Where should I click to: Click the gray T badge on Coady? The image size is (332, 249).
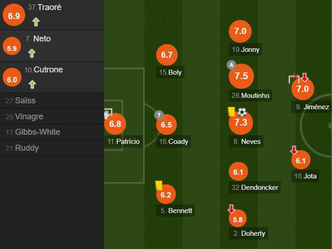click(x=159, y=115)
